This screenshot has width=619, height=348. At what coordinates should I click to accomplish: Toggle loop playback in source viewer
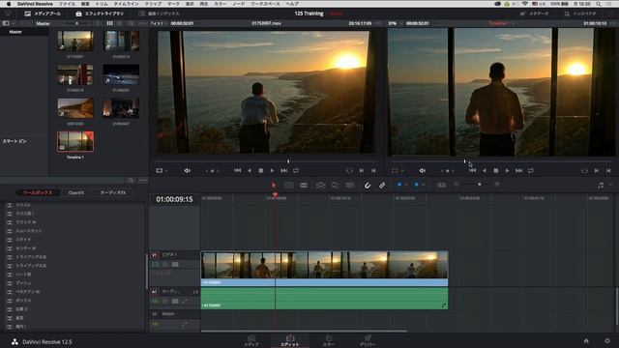(x=296, y=170)
